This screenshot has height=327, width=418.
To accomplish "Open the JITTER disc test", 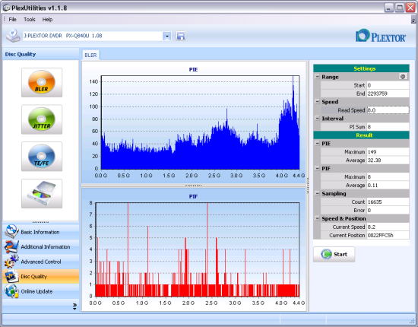I will 42,119.
